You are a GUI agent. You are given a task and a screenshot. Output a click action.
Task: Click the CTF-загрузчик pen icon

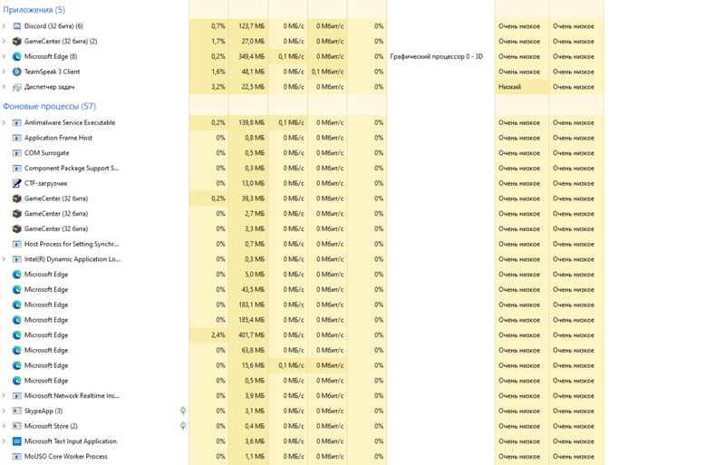[x=16, y=183]
